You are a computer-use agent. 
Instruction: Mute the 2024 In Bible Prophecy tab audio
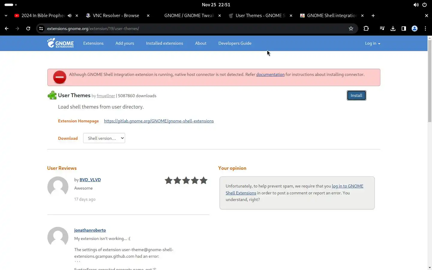[70, 16]
